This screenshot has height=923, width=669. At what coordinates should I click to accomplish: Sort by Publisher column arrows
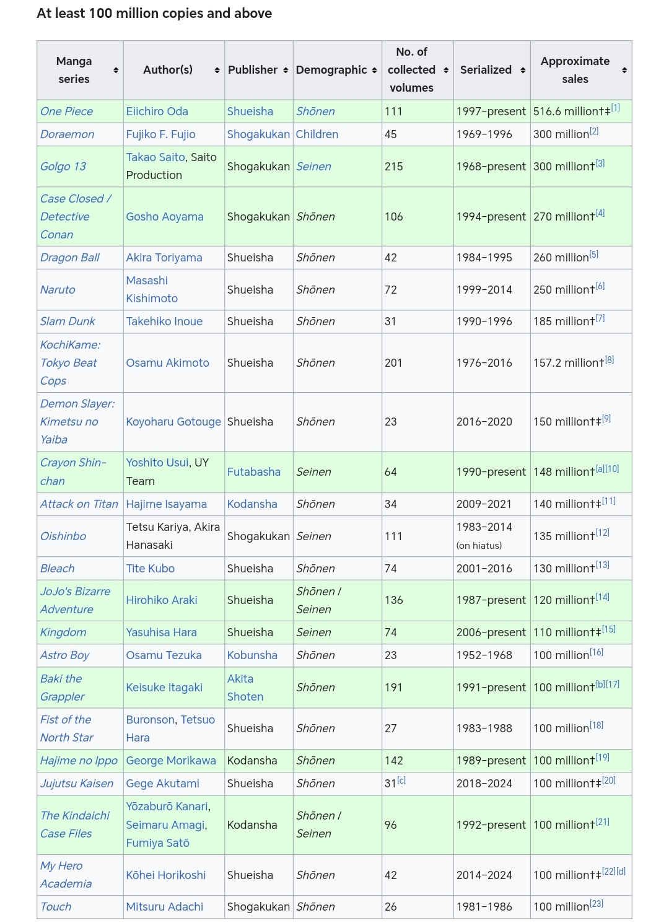pos(286,71)
